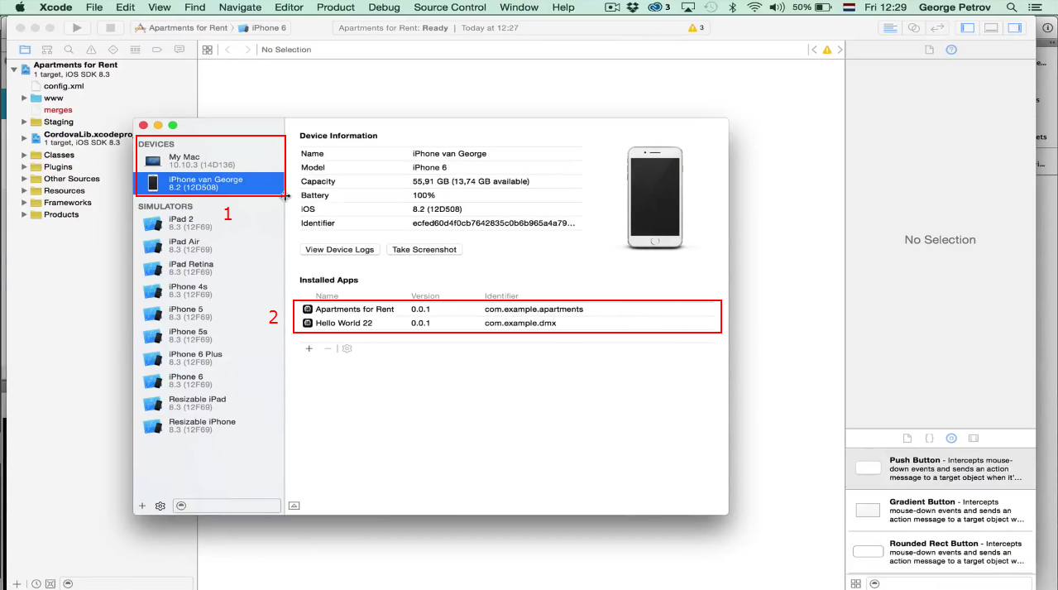The width and height of the screenshot is (1058, 590).
Task: Select iPhone van George device
Action: 210,184
